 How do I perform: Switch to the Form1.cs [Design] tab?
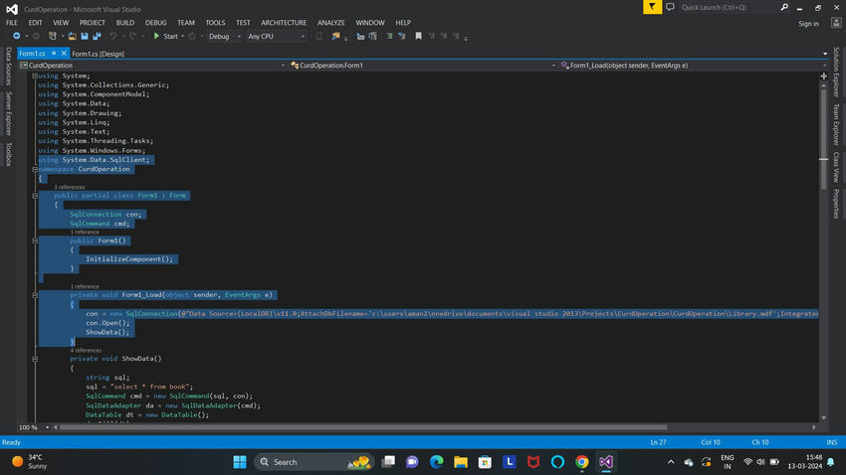(x=98, y=54)
